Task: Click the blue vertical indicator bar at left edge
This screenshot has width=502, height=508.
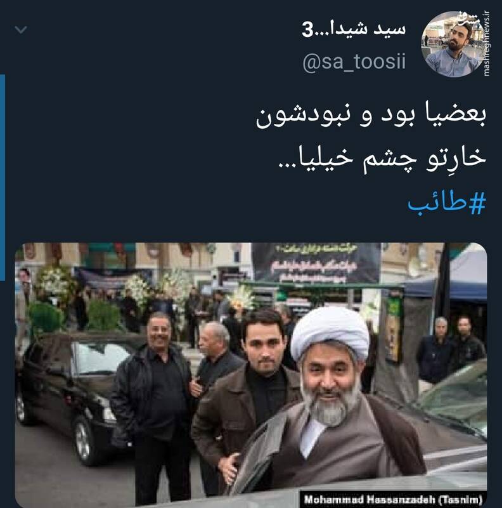Action: pos(3,177)
